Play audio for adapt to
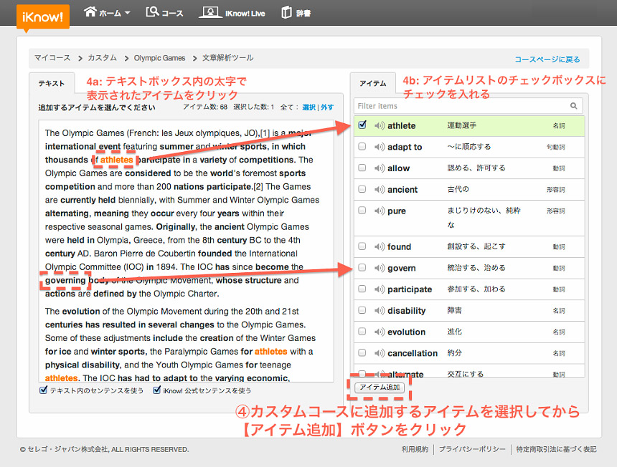Image resolution: width=617 pixels, height=467 pixels. [380, 147]
